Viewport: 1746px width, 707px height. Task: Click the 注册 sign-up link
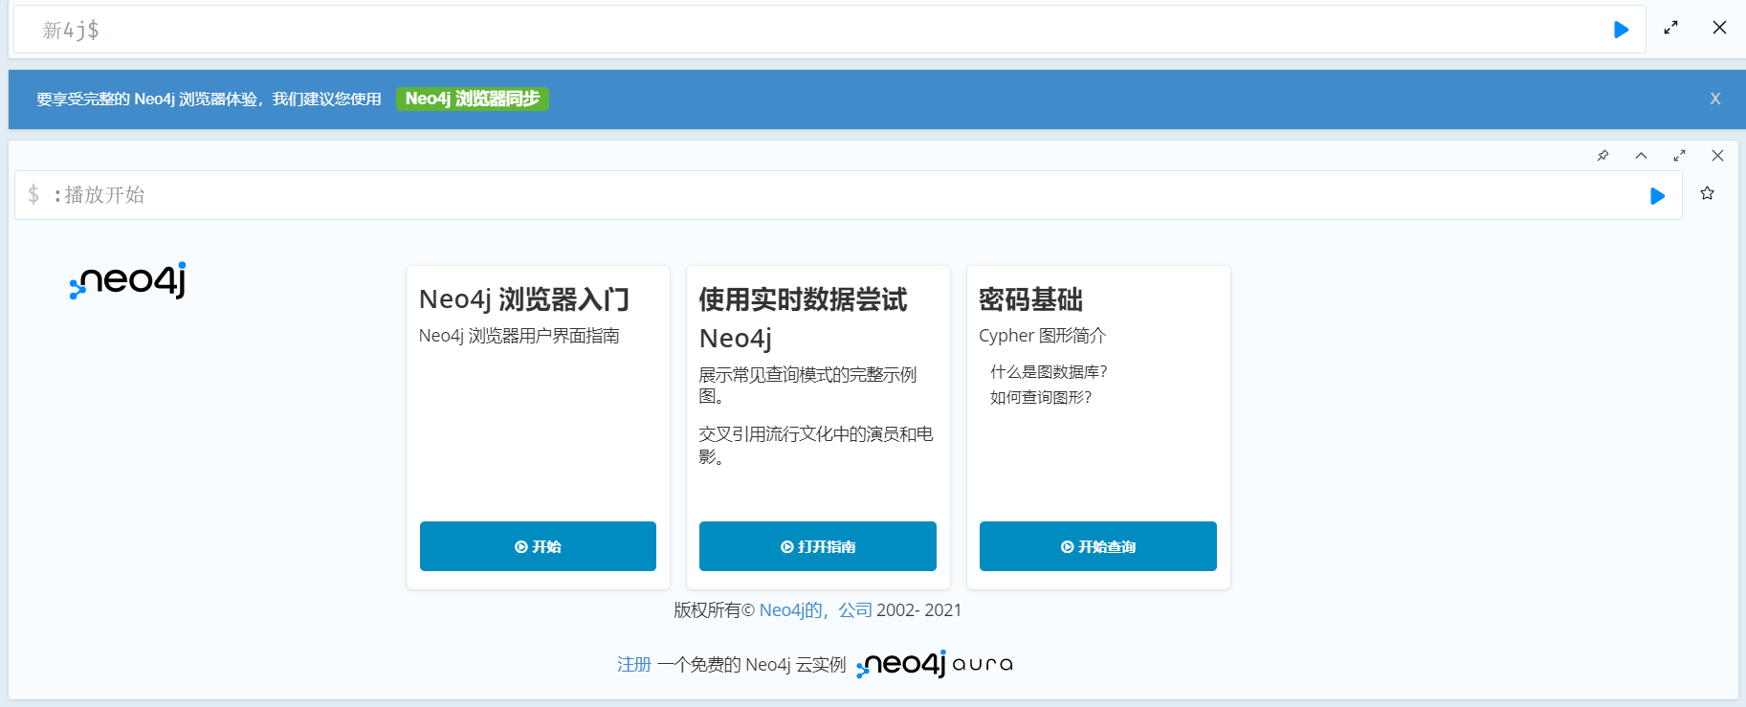point(633,664)
